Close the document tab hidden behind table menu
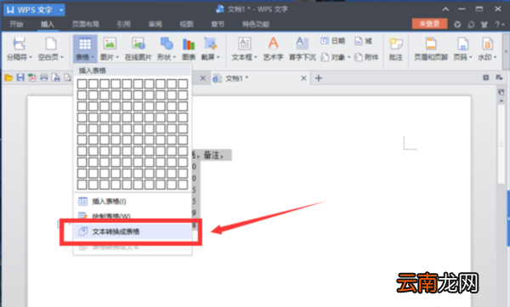510x307 pixels. point(202,78)
